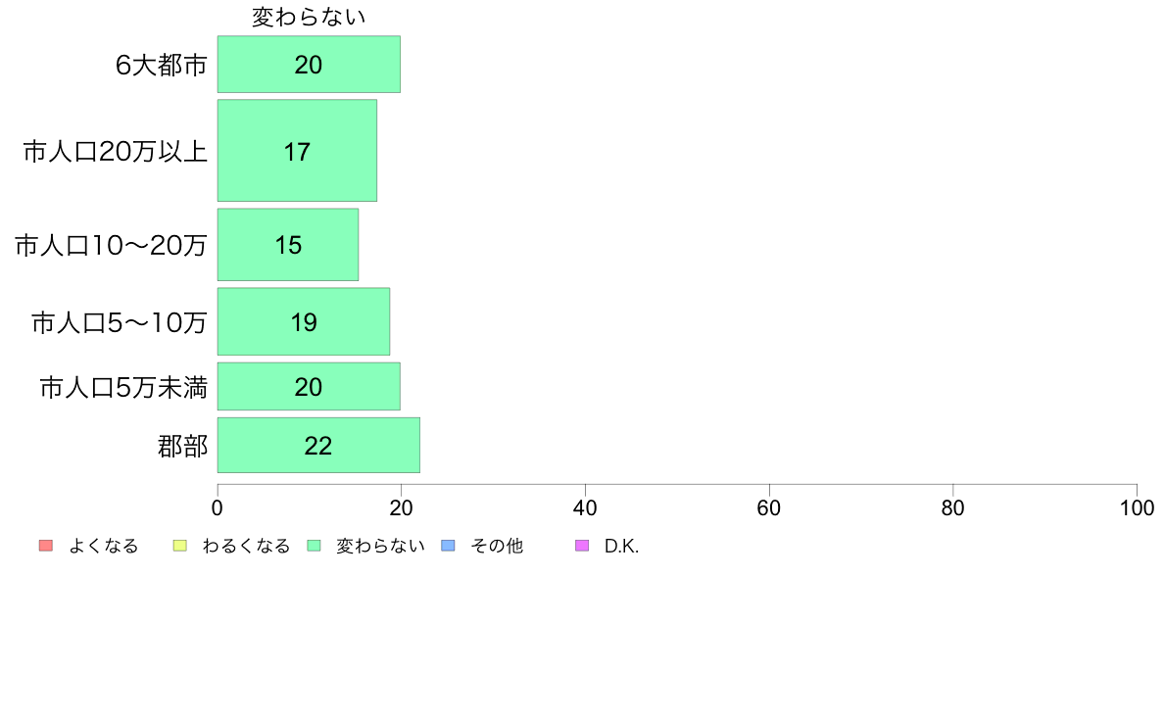This screenshot has height=721, width=1164.
Task: Click the green 変わらない legend swatch
Action: click(x=314, y=546)
